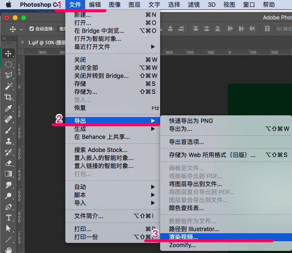The height and width of the screenshot is (253, 292).
Task: Select the Crop tool
Action: (x=8, y=97)
